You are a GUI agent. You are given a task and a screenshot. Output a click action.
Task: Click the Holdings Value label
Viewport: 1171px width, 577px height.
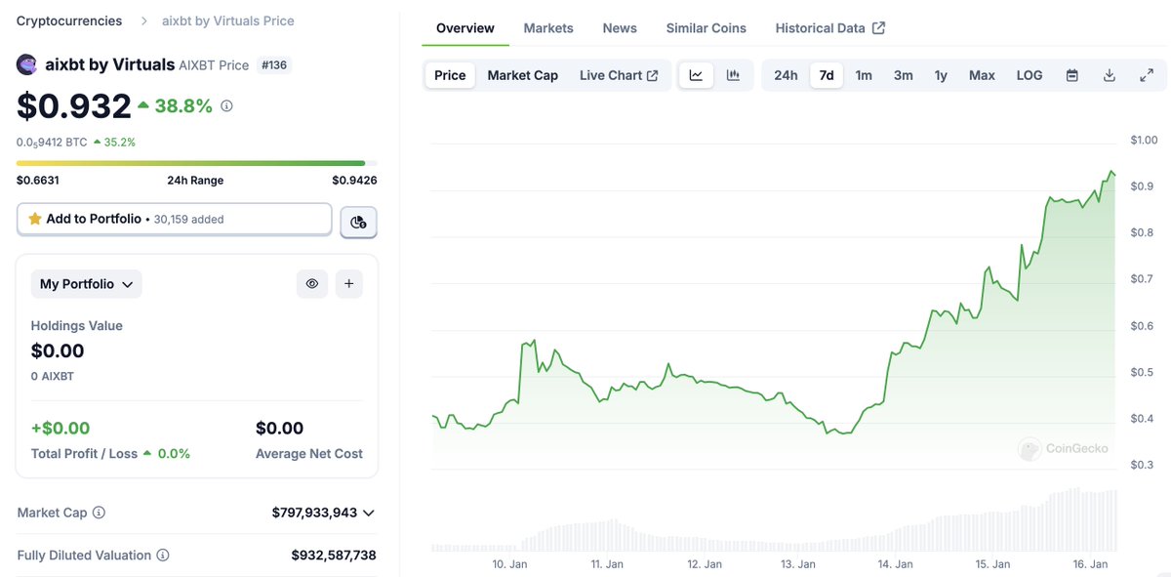[77, 326]
